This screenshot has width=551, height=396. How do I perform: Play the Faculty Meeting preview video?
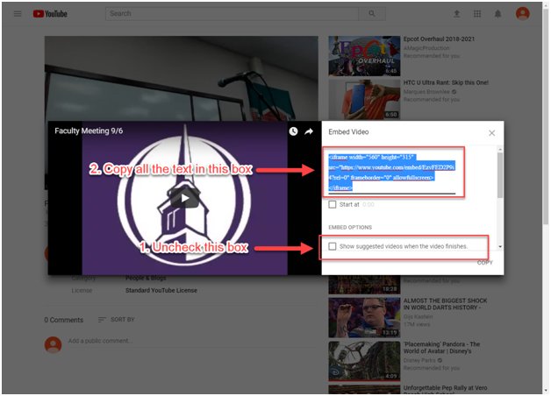(x=185, y=199)
